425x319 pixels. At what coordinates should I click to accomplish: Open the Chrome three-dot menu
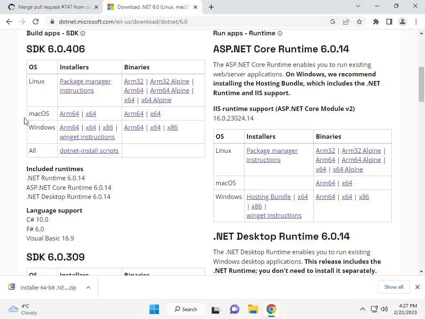point(416,22)
